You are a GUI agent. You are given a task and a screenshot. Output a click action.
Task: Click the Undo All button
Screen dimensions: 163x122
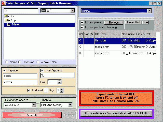(69, 115)
